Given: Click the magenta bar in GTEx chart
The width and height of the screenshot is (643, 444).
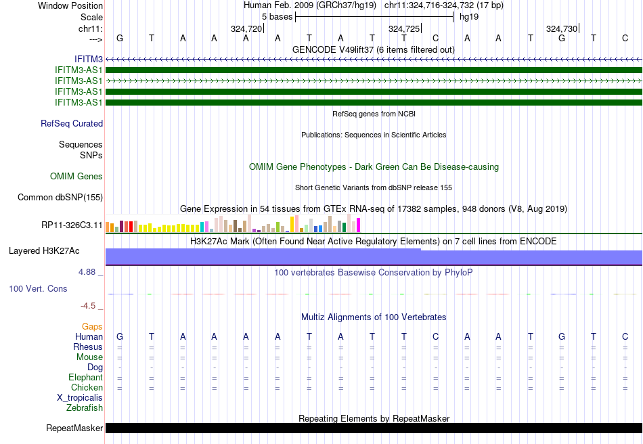Looking at the screenshot, I should (x=359, y=225).
